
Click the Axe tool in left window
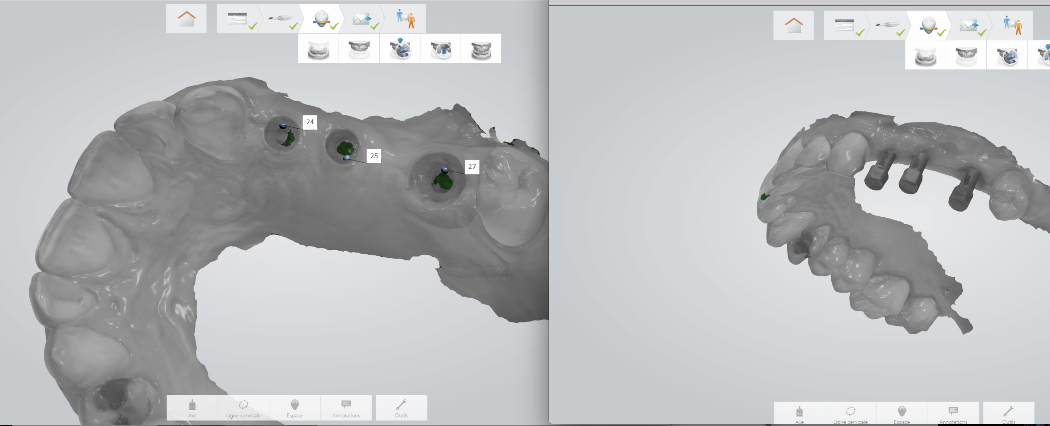tap(192, 408)
